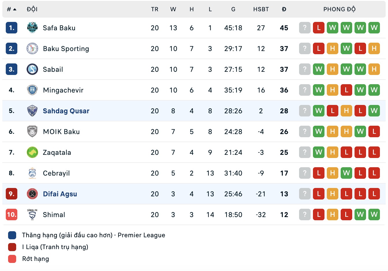Open the Sahdag Qusar team link
Image resolution: width=388 pixels, height=271 pixels.
[66, 111]
